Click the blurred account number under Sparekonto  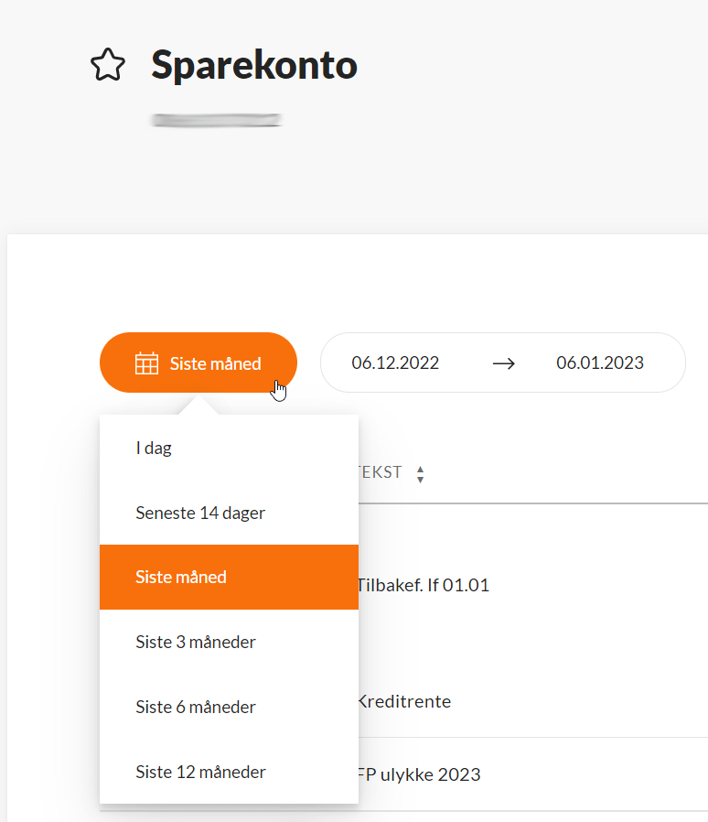coord(217,120)
